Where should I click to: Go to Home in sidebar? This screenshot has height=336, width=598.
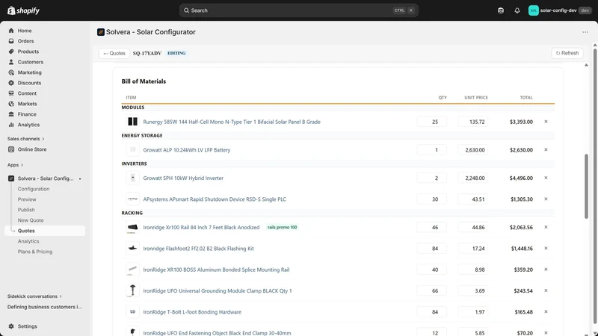25,31
